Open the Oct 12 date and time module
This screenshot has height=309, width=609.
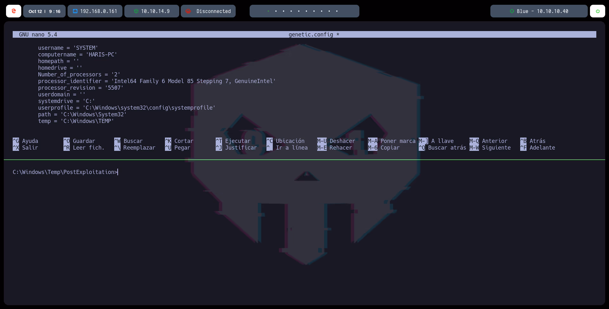click(44, 11)
